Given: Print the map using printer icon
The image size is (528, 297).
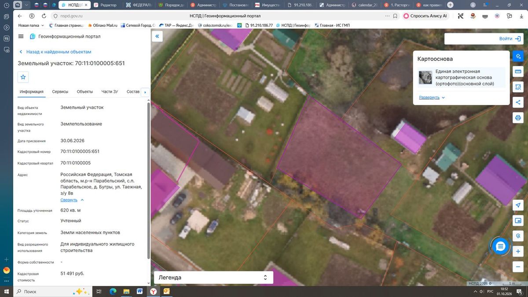Looking at the screenshot, I should pos(518,118).
